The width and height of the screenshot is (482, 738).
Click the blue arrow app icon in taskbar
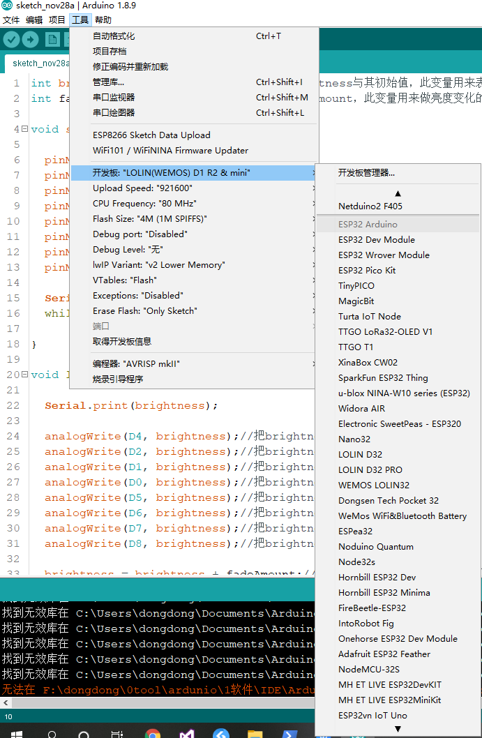click(x=289, y=733)
